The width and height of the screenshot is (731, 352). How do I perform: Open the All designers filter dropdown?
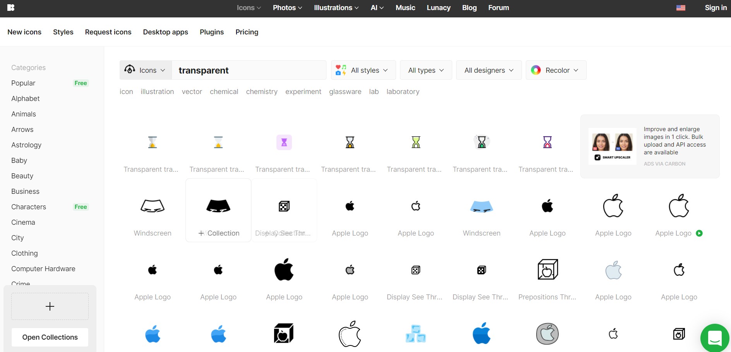(489, 70)
